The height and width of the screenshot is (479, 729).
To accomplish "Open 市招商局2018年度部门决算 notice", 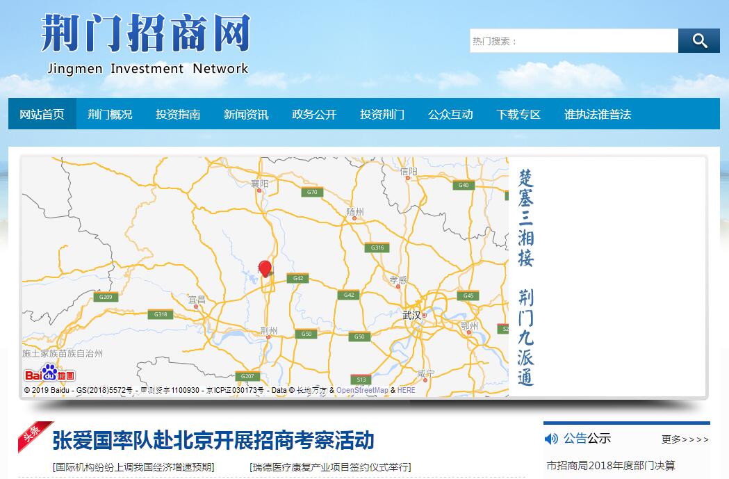I will tap(610, 465).
